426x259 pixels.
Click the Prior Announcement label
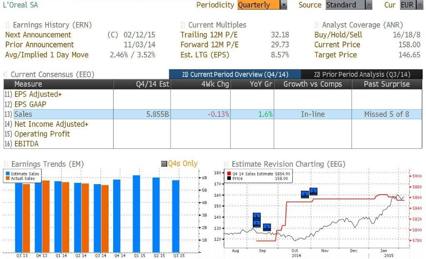(40, 44)
